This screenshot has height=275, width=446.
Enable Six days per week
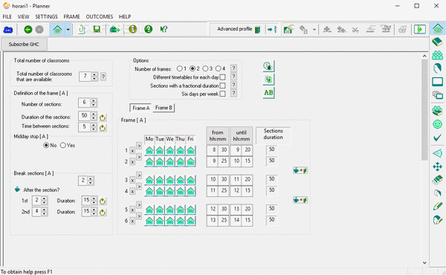coord(223,94)
